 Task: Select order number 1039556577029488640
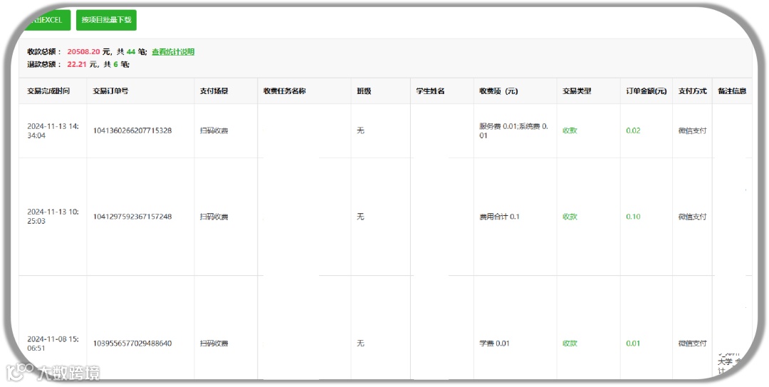click(x=132, y=344)
